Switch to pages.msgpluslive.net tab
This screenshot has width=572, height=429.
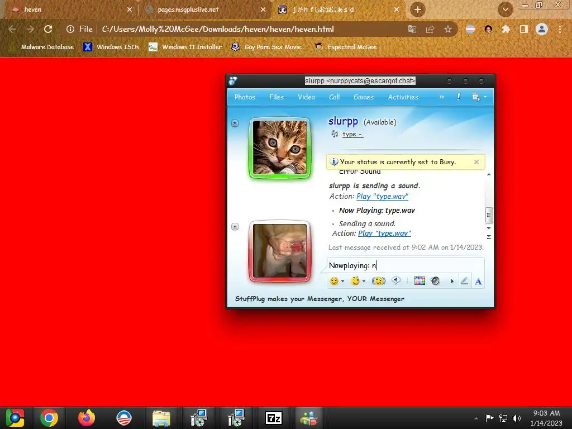click(206, 9)
